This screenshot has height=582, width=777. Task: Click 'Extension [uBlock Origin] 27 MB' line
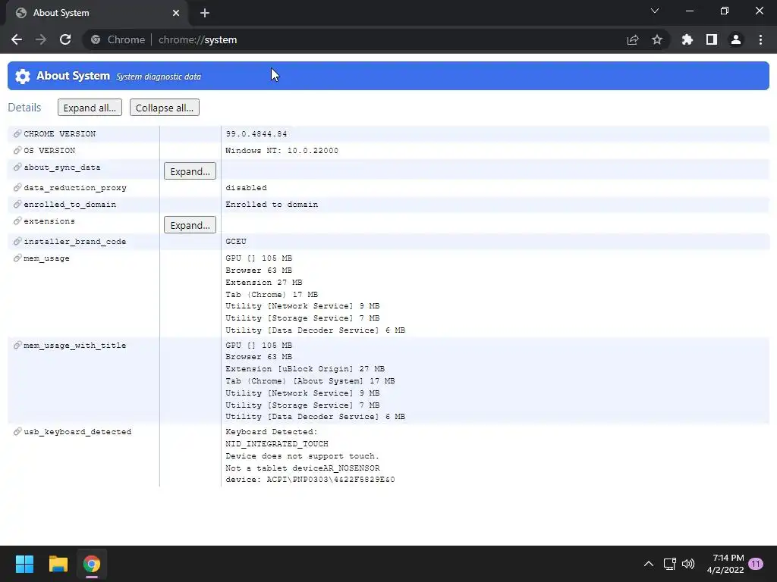pyautogui.click(x=305, y=369)
